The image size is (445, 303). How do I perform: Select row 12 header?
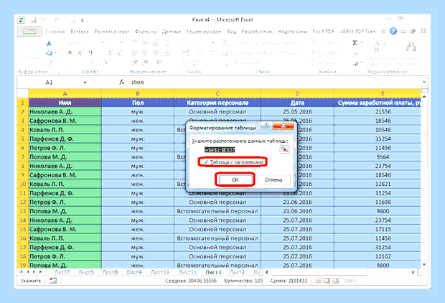click(x=23, y=202)
